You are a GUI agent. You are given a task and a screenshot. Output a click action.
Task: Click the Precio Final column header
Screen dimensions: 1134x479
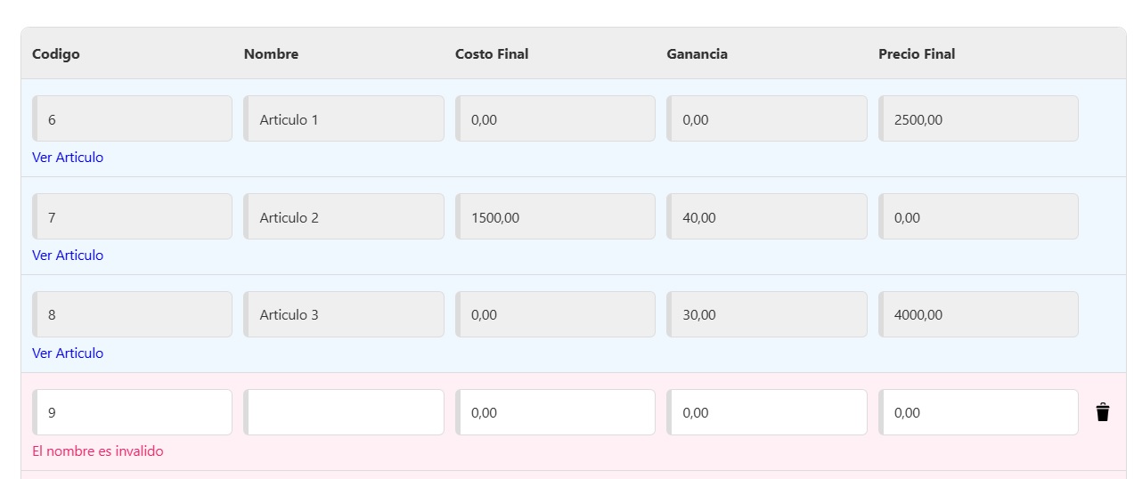click(917, 54)
